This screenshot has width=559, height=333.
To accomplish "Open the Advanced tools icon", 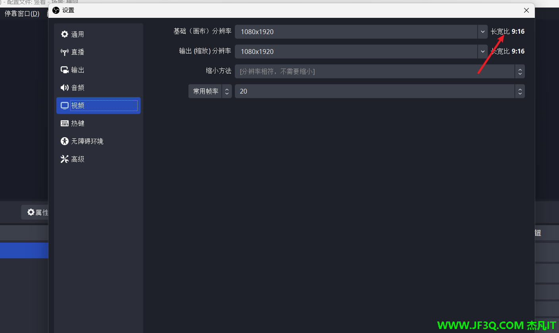I will [65, 159].
